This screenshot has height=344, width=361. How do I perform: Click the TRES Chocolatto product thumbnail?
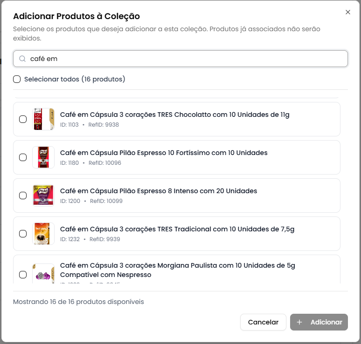coord(43,119)
